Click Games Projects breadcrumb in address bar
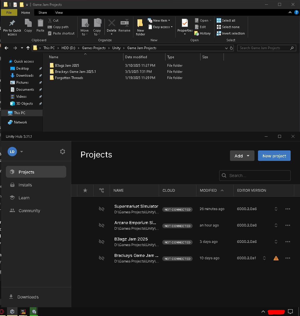 [x=94, y=48]
